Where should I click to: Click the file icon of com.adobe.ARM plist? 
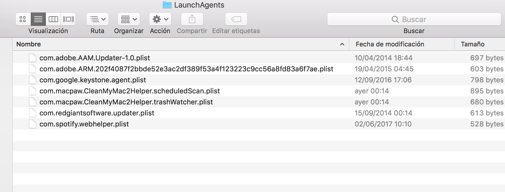33,69
